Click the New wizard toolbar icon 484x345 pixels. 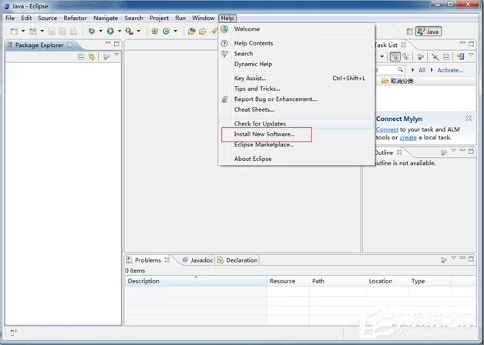14,31
